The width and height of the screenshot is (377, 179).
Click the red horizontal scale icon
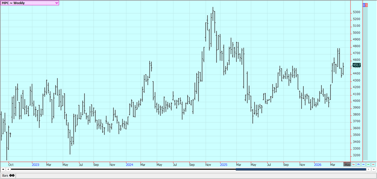(373, 165)
